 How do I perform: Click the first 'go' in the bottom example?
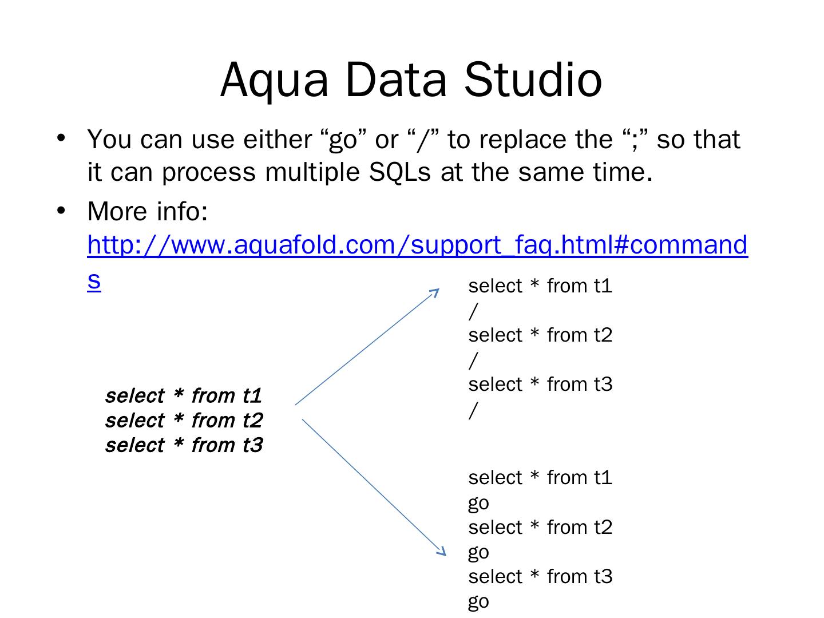coord(478,503)
